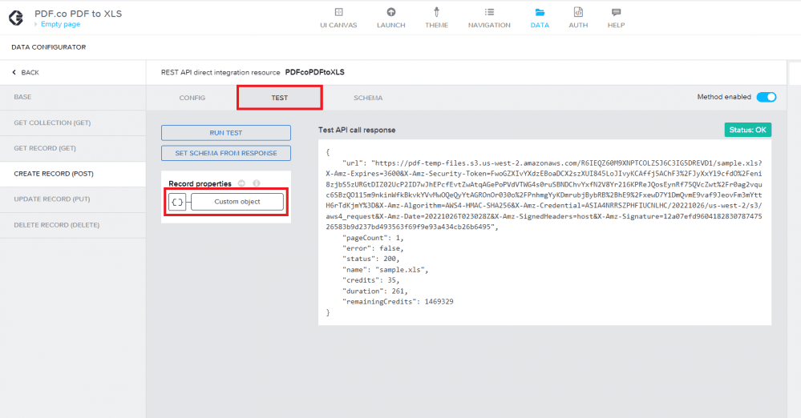Open the Auth code-file icon
The height and width of the screenshot is (418, 801).
click(577, 12)
